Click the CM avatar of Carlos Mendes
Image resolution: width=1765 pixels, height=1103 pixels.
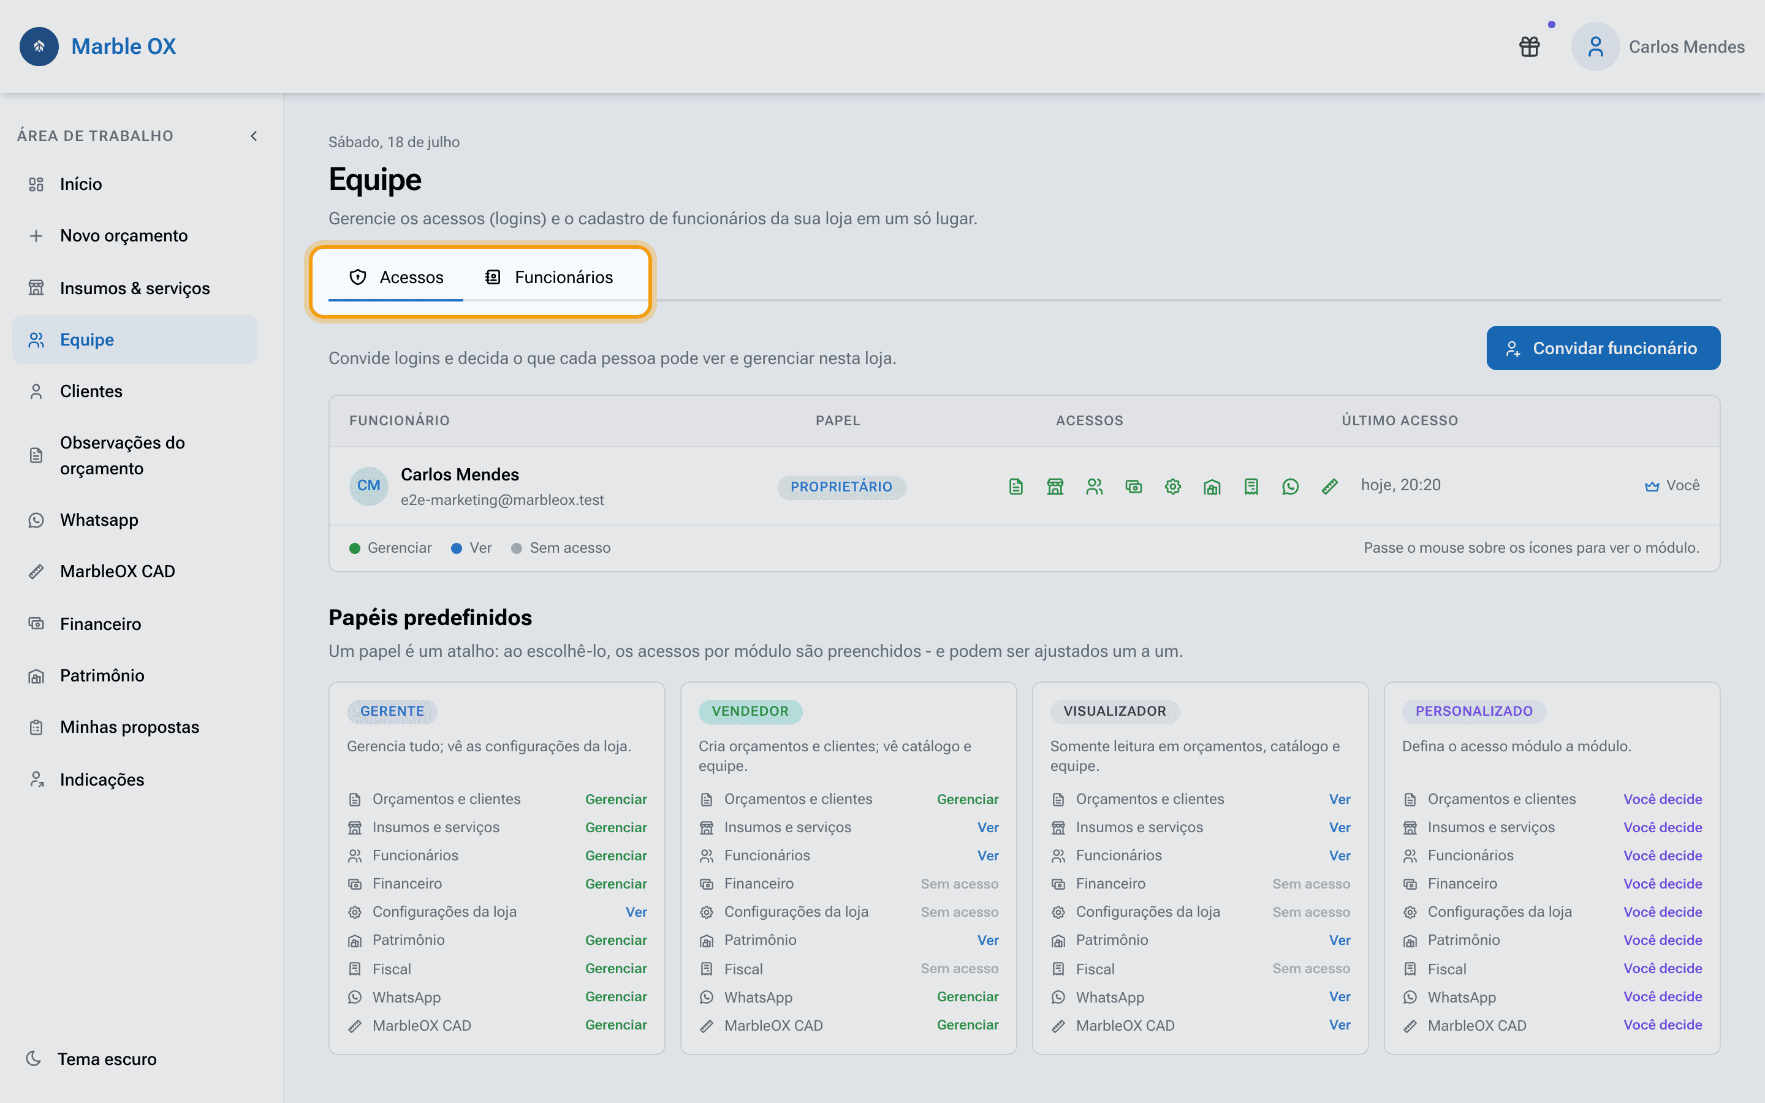point(368,486)
